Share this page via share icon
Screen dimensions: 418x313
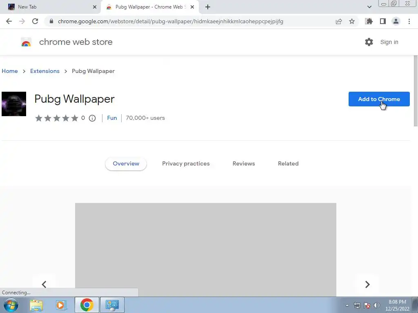[x=339, y=21]
